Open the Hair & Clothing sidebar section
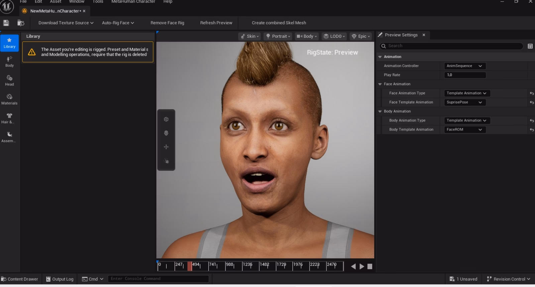This screenshot has height=287, width=535. [9, 118]
